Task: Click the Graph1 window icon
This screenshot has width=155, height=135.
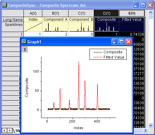Action: click(24, 41)
